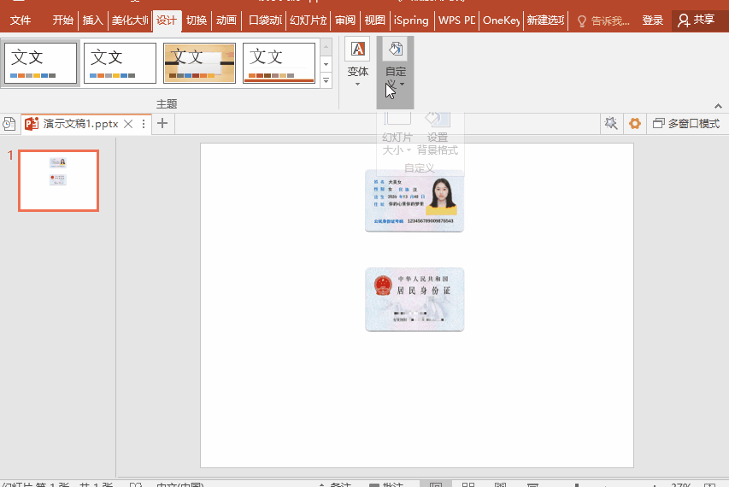Image resolution: width=729 pixels, height=487 pixels.
Task: Move theme gallery up one row
Action: click(326, 47)
